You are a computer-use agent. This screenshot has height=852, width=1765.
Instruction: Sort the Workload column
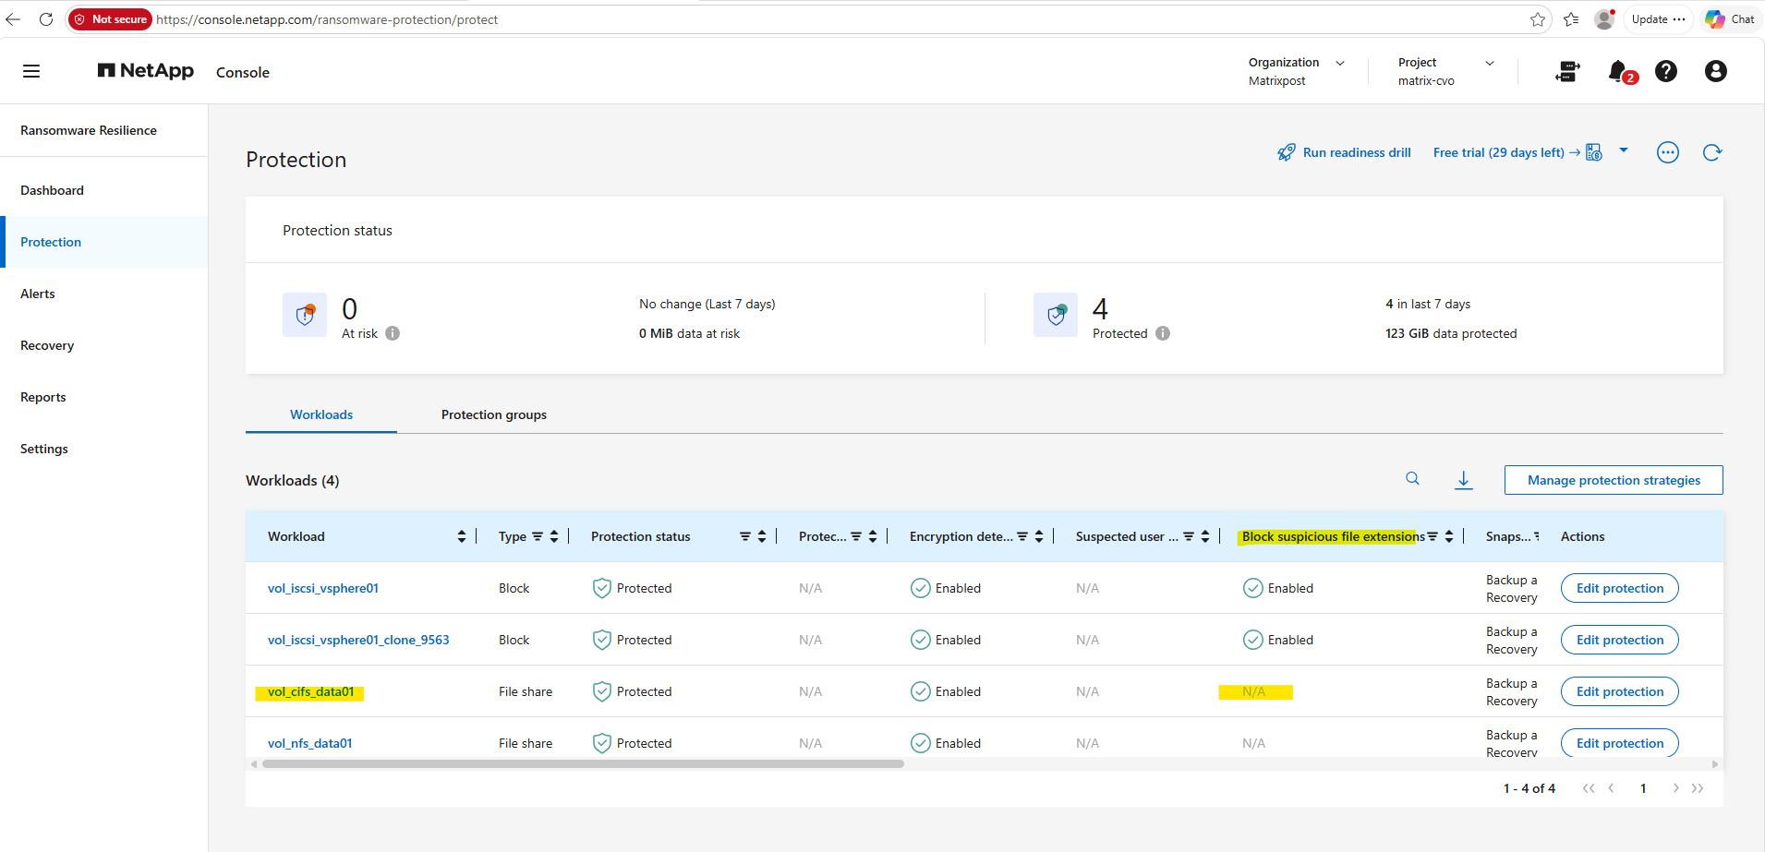pyautogui.click(x=462, y=536)
